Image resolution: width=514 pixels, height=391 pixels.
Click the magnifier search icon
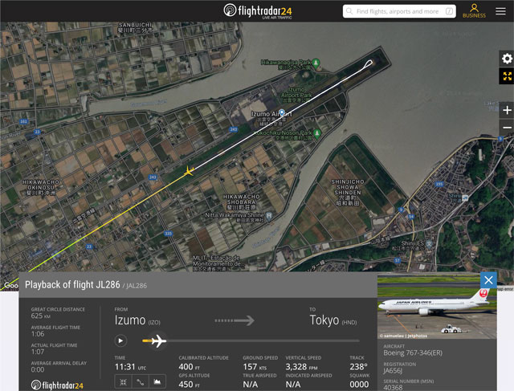350,11
